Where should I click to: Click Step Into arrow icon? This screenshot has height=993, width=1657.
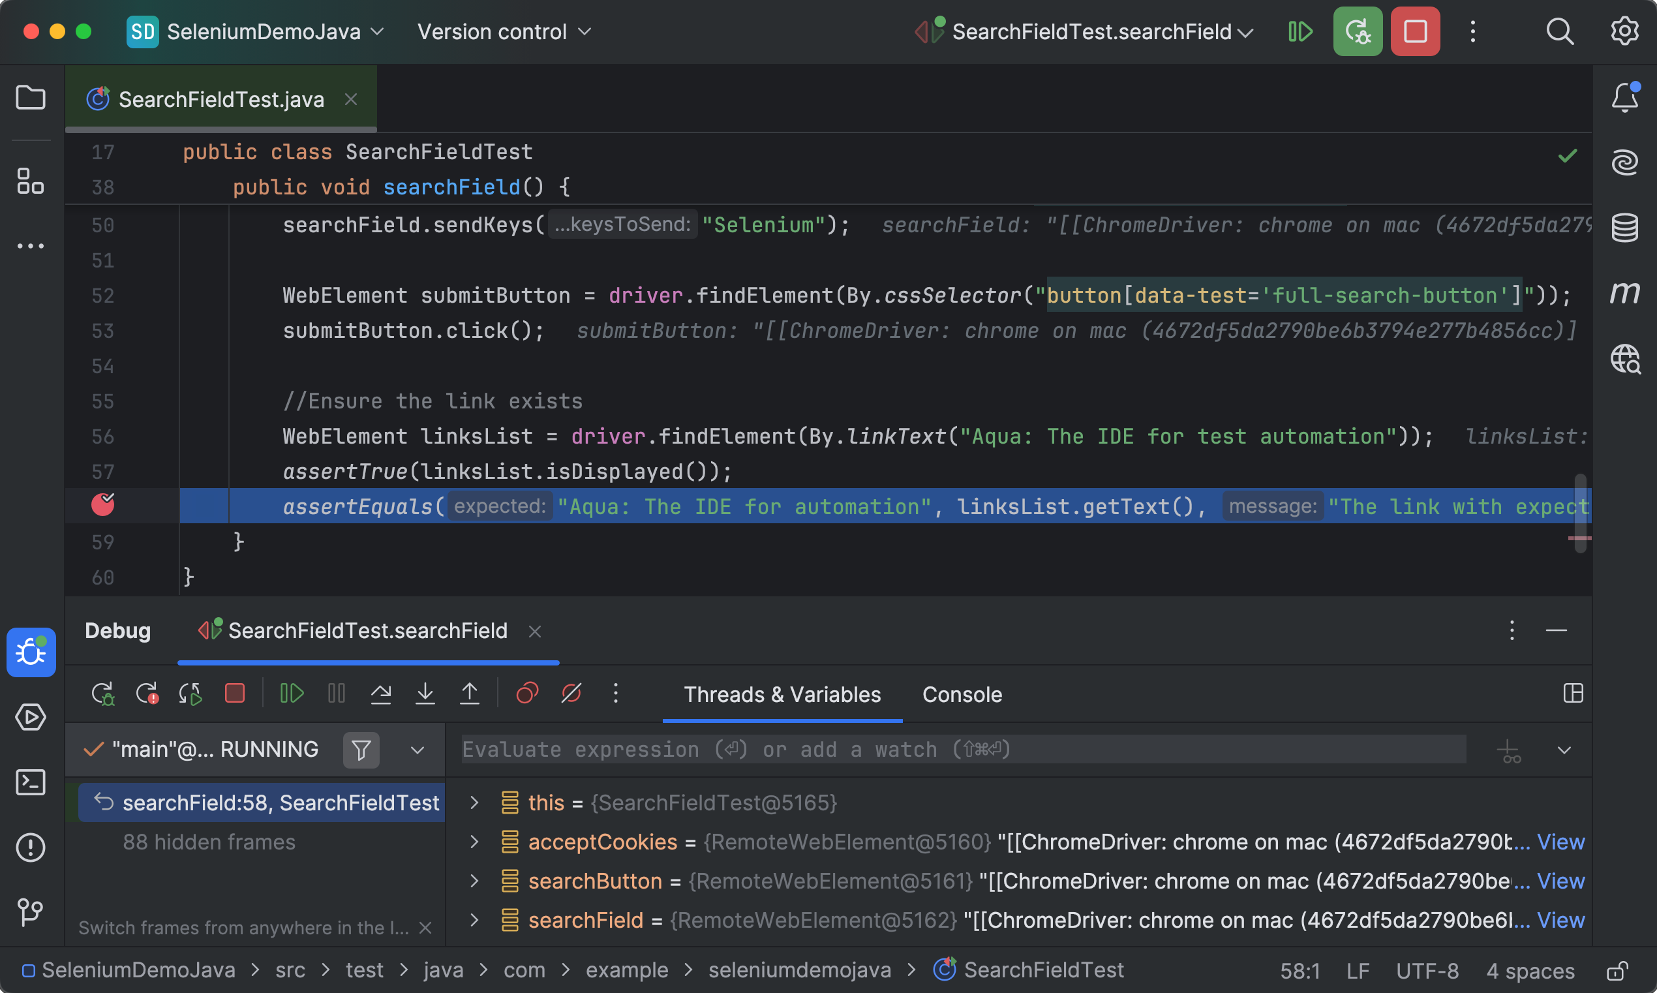click(x=425, y=694)
